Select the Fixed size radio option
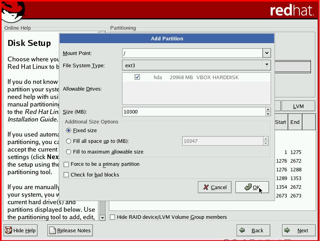 (x=69, y=131)
